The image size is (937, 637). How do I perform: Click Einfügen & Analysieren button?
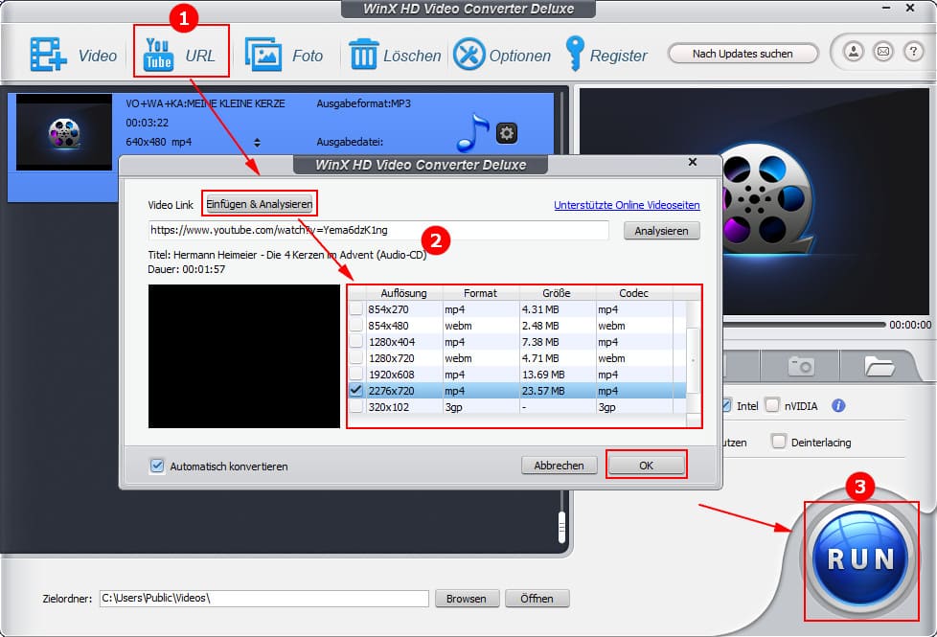(x=260, y=204)
